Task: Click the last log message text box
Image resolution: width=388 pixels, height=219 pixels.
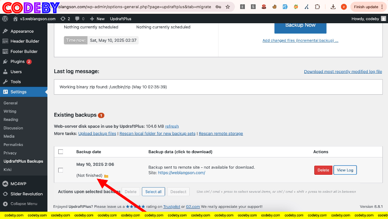Action: pos(218,87)
